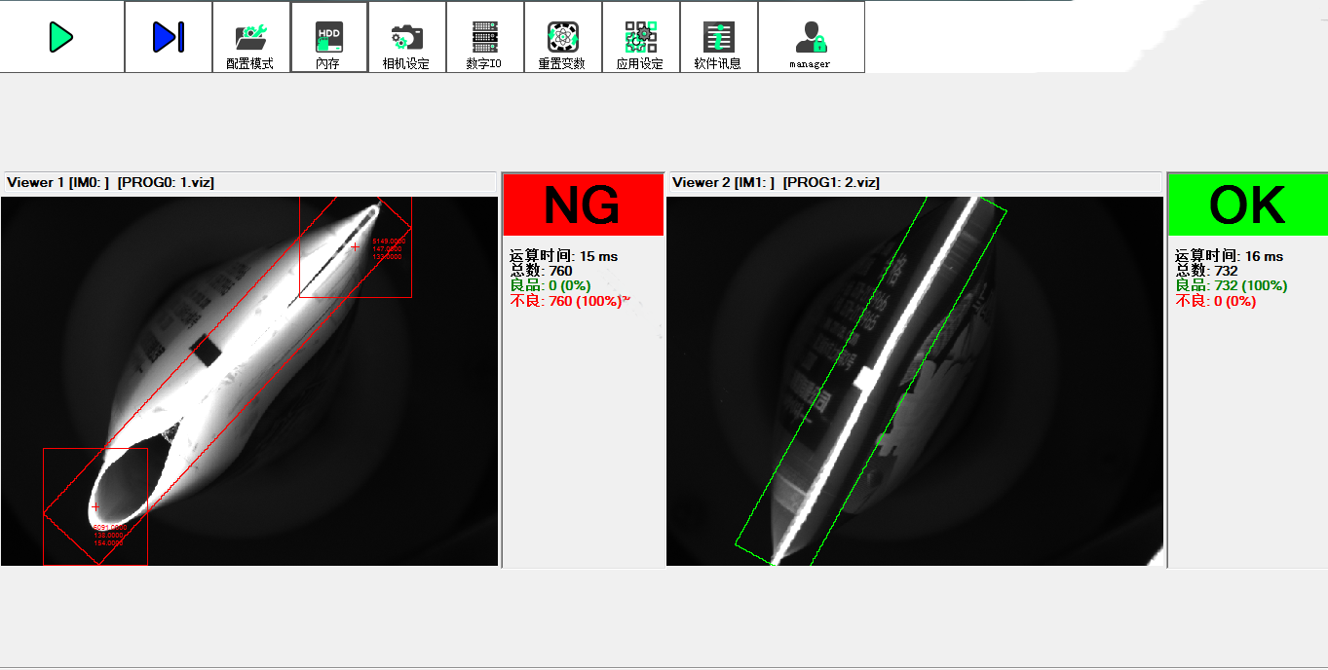Open 相机设定 camera settings
This screenshot has width=1328, height=670.
click(406, 39)
